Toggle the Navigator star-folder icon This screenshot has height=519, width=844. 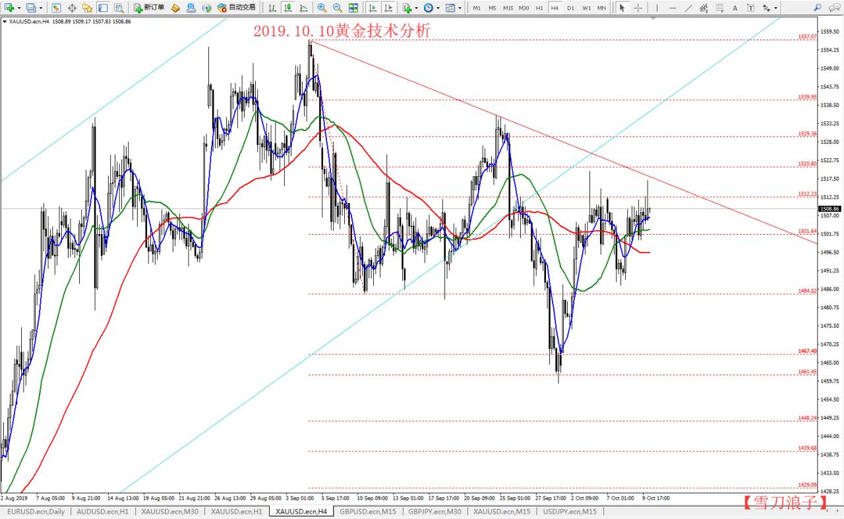[x=88, y=8]
